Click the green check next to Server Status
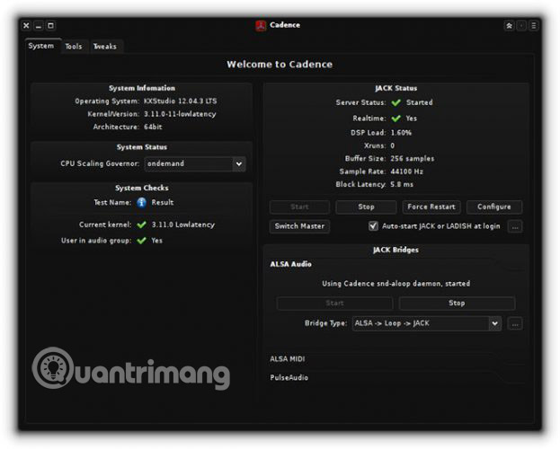 click(396, 102)
